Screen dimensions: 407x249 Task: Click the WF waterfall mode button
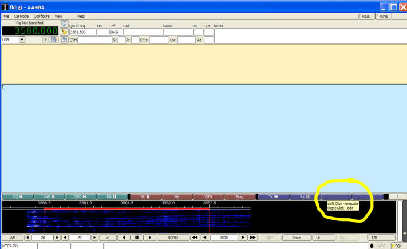coord(12,238)
